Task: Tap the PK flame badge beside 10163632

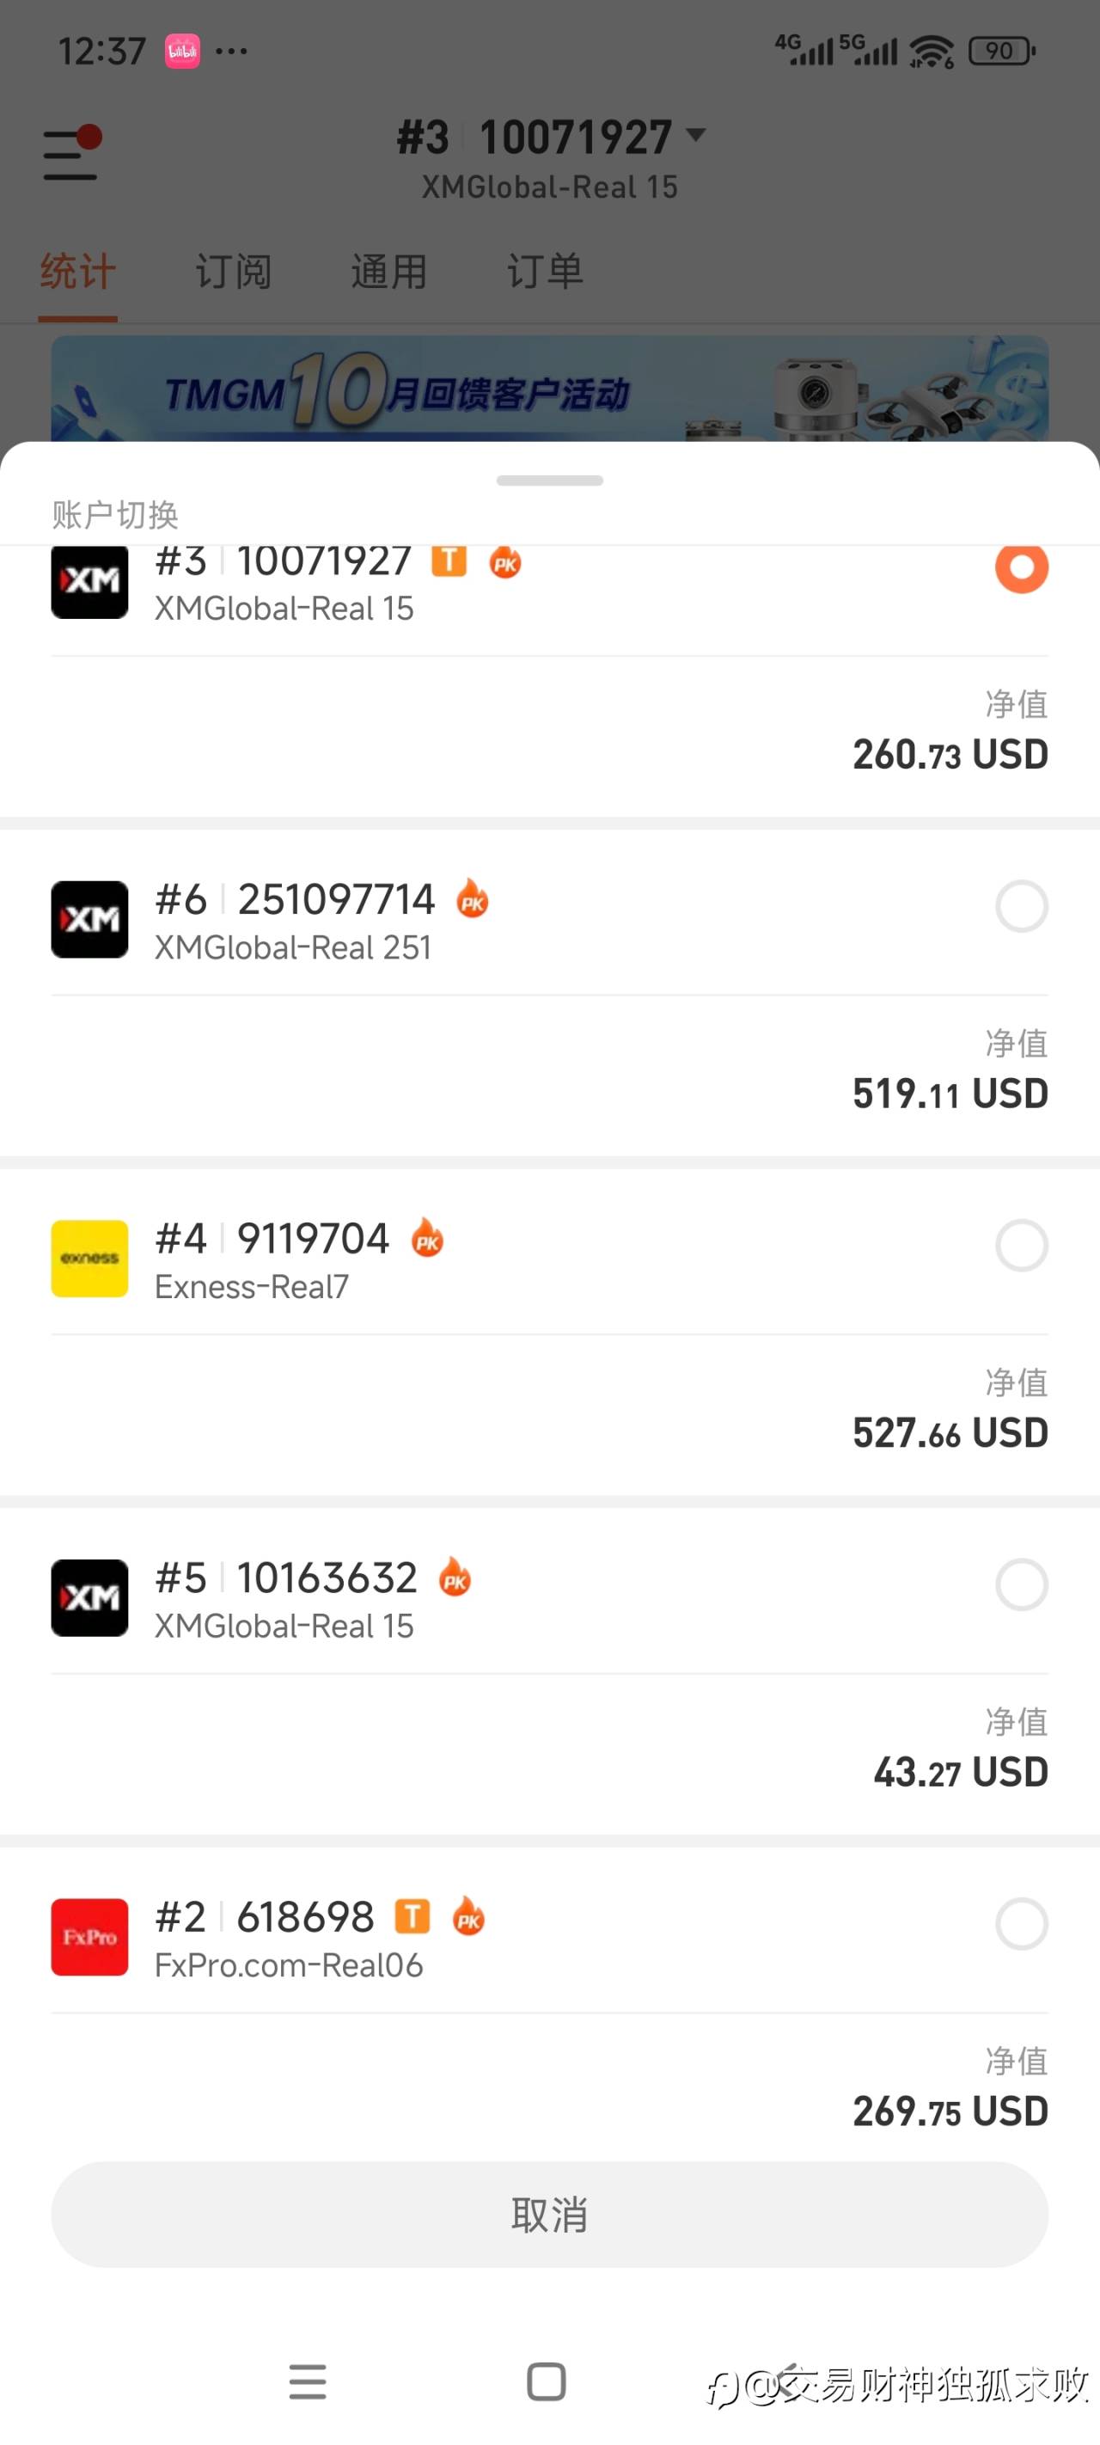Action: pyautogui.click(x=455, y=1578)
